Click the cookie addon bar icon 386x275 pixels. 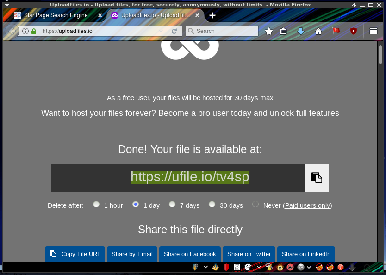248,267
